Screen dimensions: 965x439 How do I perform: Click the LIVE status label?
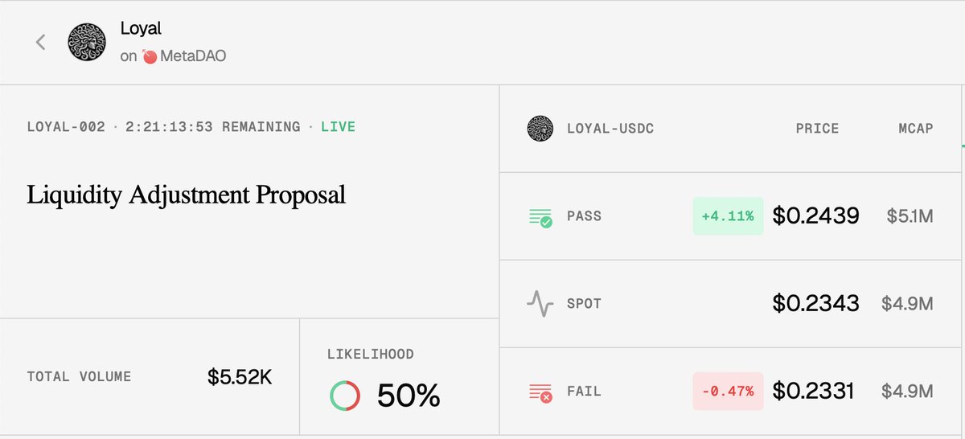point(338,127)
